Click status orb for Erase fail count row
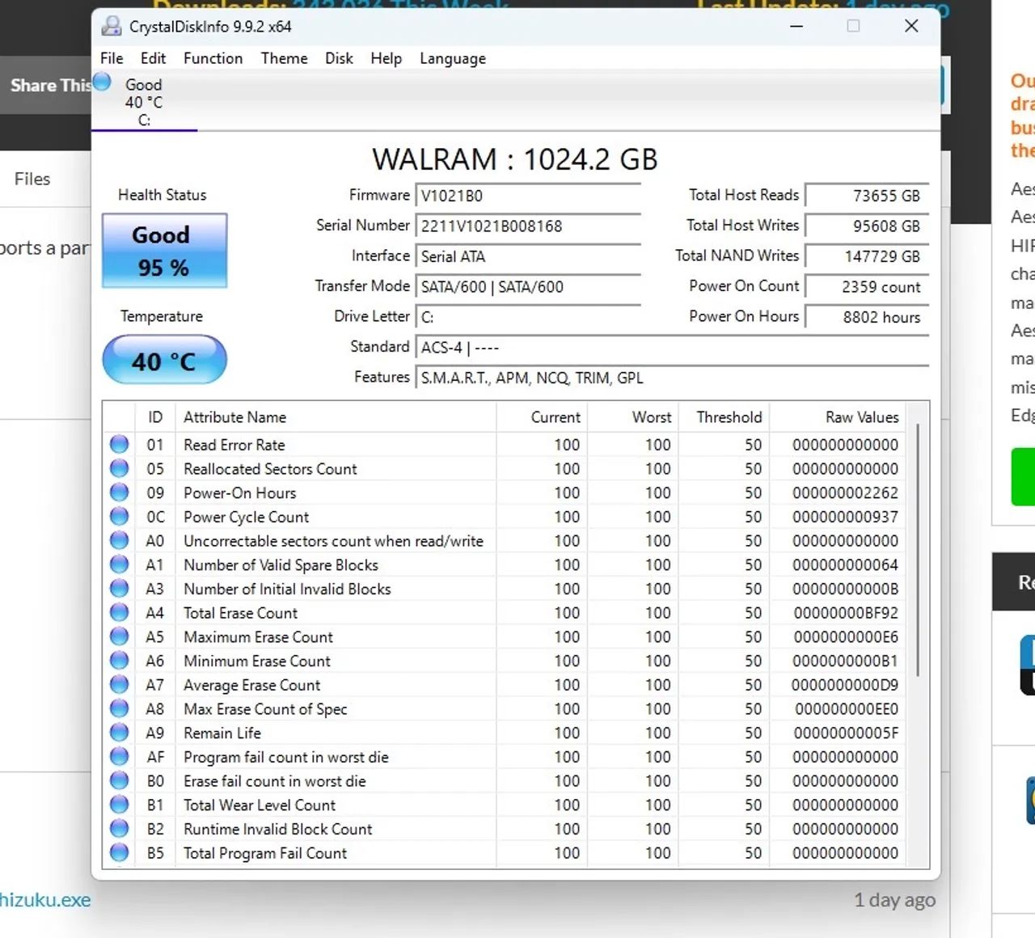1035x938 pixels. point(119,780)
